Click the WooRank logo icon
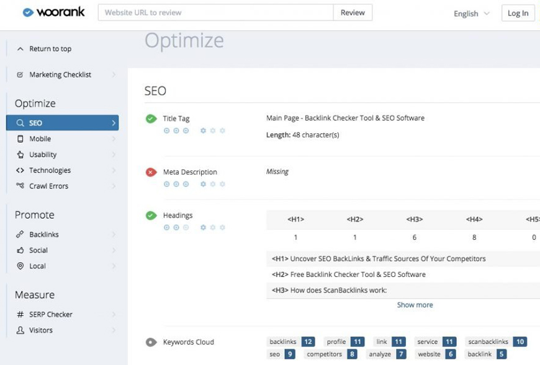Screen dimensions: 540x365 point(28,12)
